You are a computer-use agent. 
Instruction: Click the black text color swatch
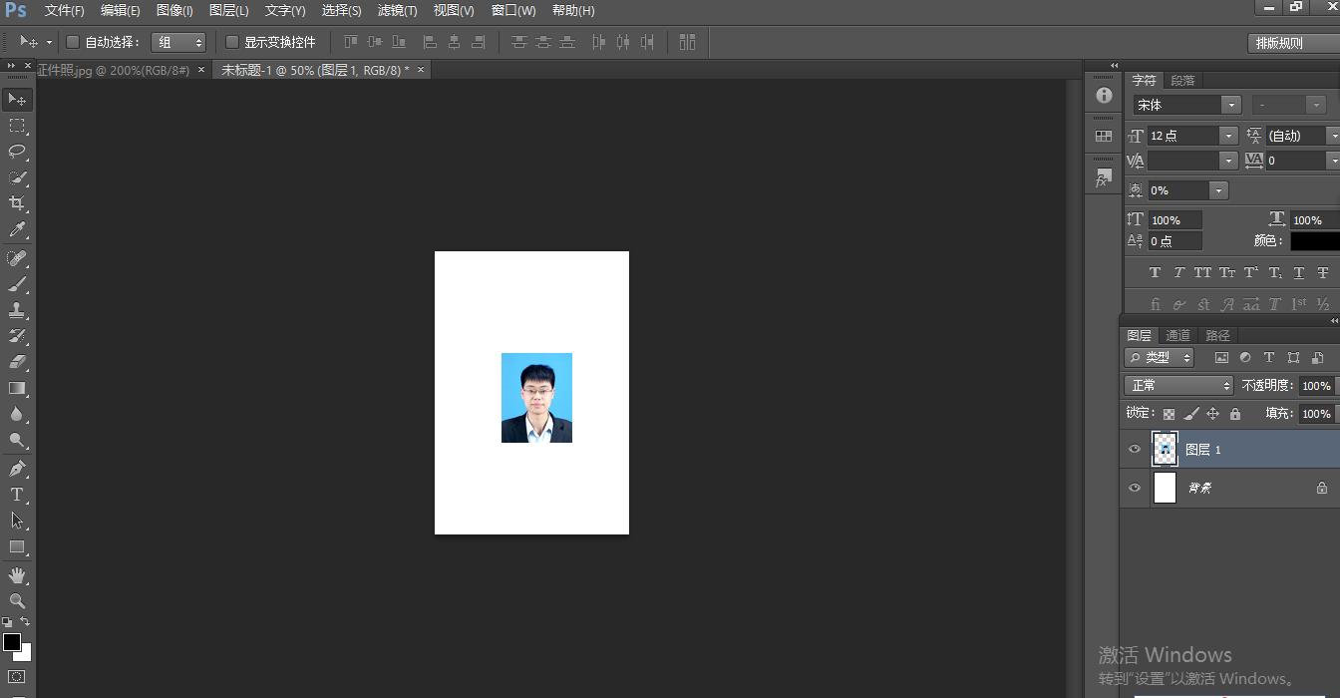(1314, 241)
